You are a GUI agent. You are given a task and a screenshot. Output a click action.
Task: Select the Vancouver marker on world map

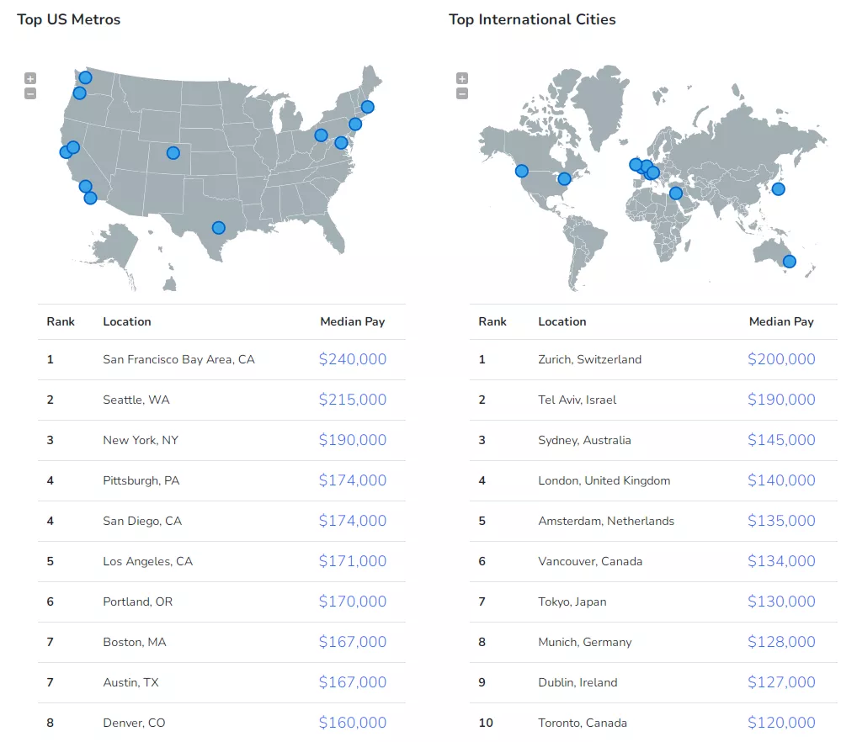click(522, 172)
